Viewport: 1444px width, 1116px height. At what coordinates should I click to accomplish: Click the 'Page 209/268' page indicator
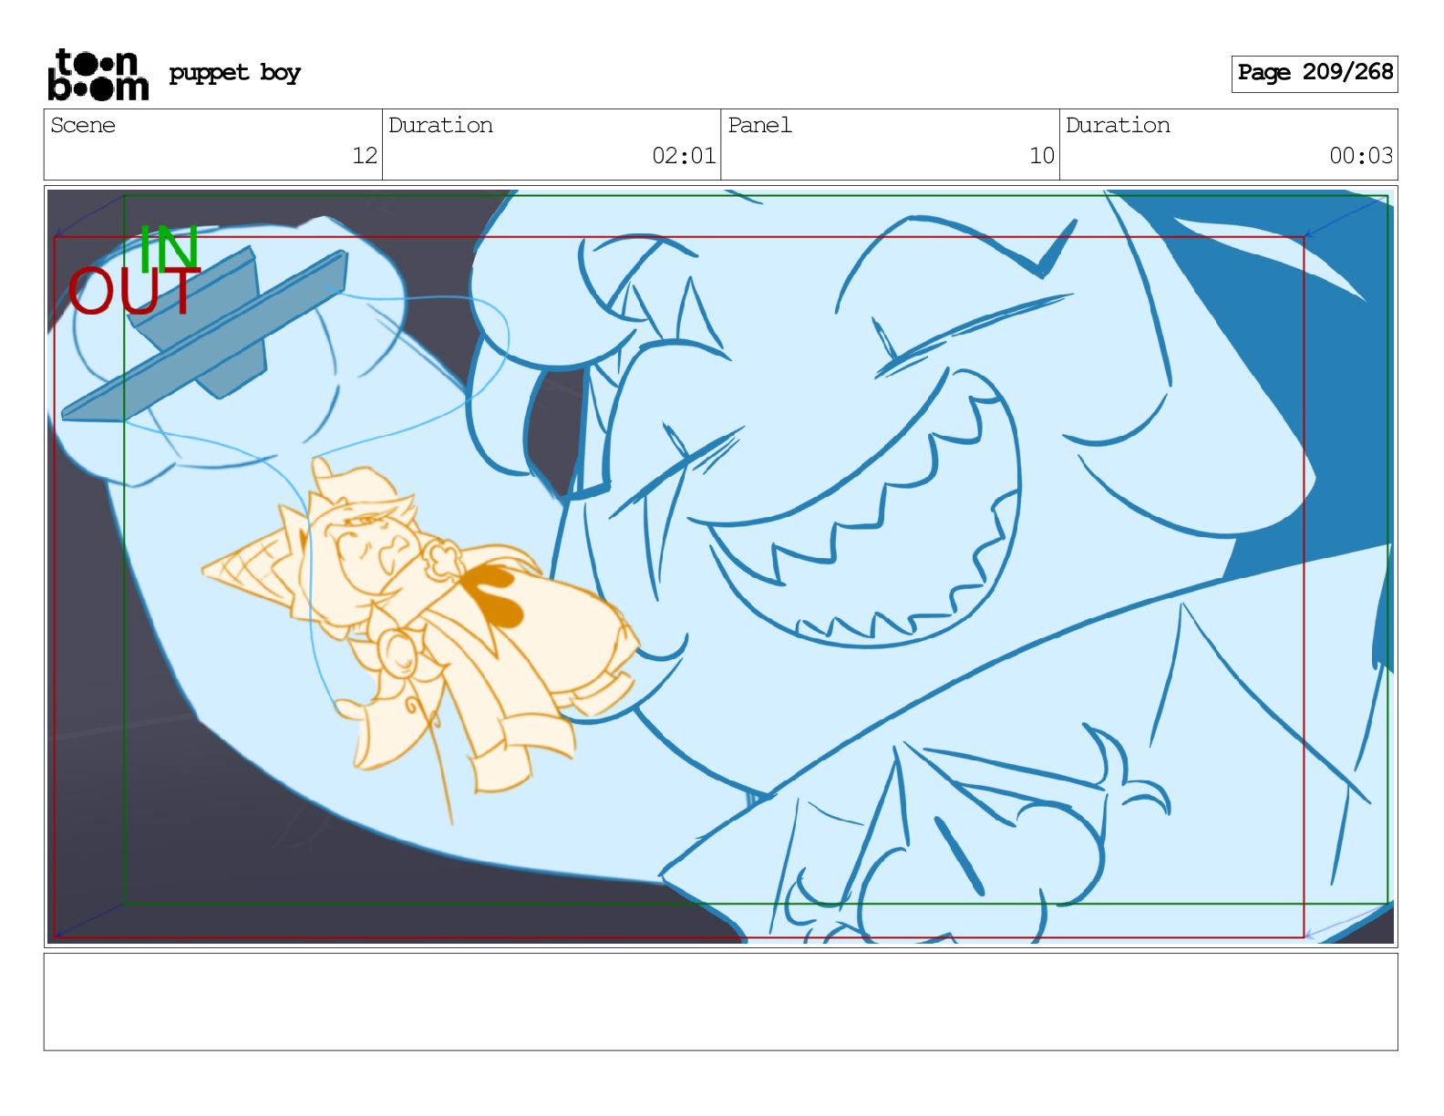(1315, 73)
